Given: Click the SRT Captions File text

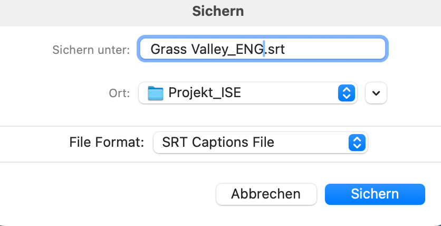Looking at the screenshot, I should point(218,143).
